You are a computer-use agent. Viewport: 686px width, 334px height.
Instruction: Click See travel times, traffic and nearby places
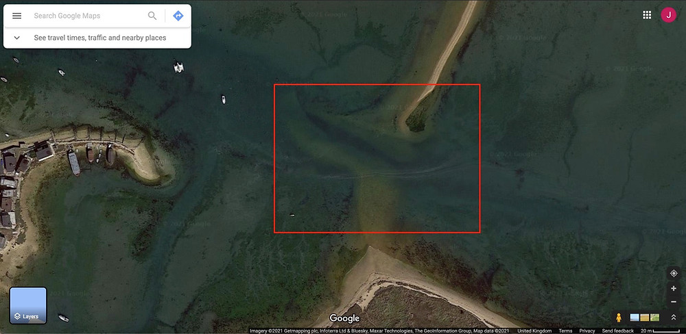[100, 38]
